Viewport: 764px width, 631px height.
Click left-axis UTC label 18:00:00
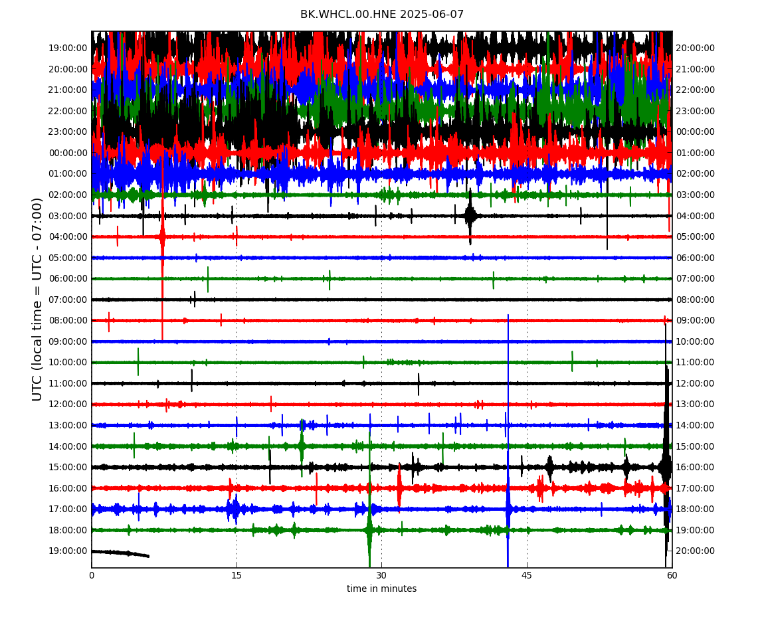point(68,530)
